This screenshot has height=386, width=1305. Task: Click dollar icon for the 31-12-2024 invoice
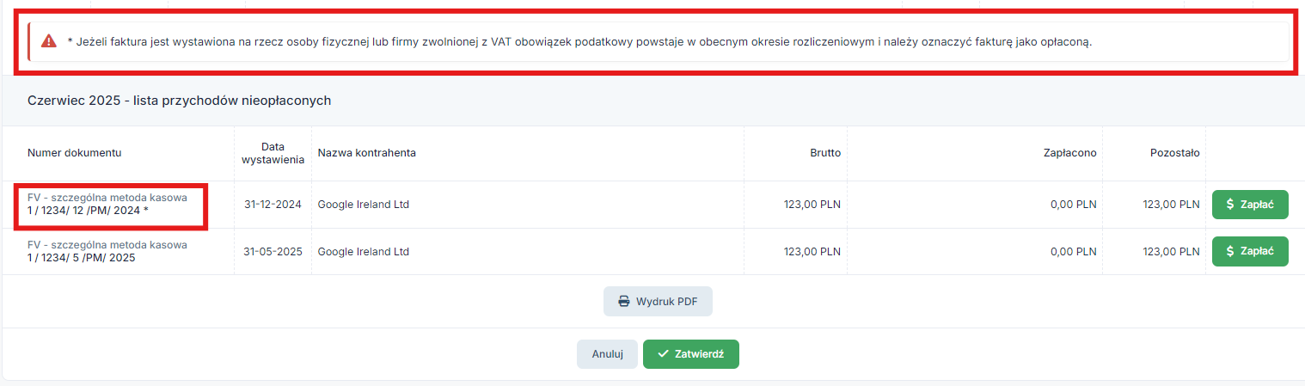click(x=1230, y=205)
